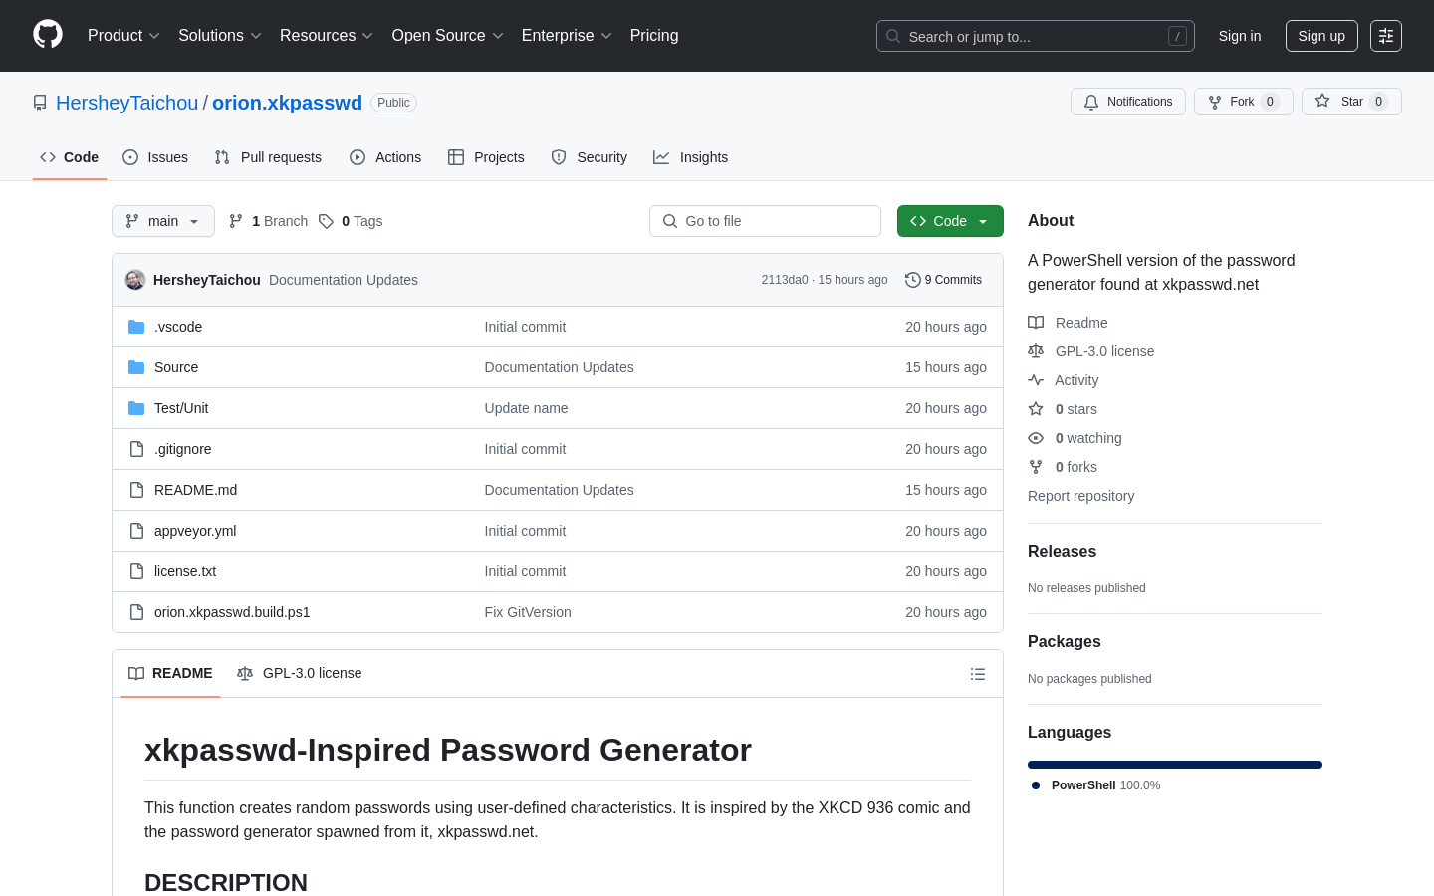The height and width of the screenshot is (896, 1434).
Task: Click the eye icon beside 0 watching
Action: click(1036, 438)
